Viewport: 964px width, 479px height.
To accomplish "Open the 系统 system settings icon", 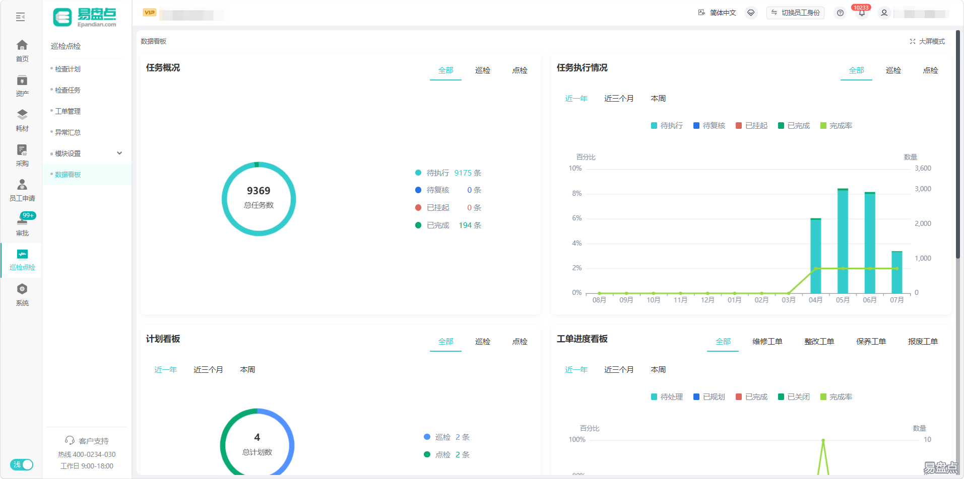I will [x=22, y=289].
